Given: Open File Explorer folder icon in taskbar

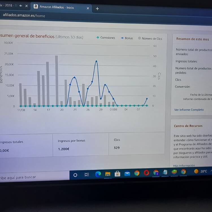Looking at the screenshot, I should [108, 174].
